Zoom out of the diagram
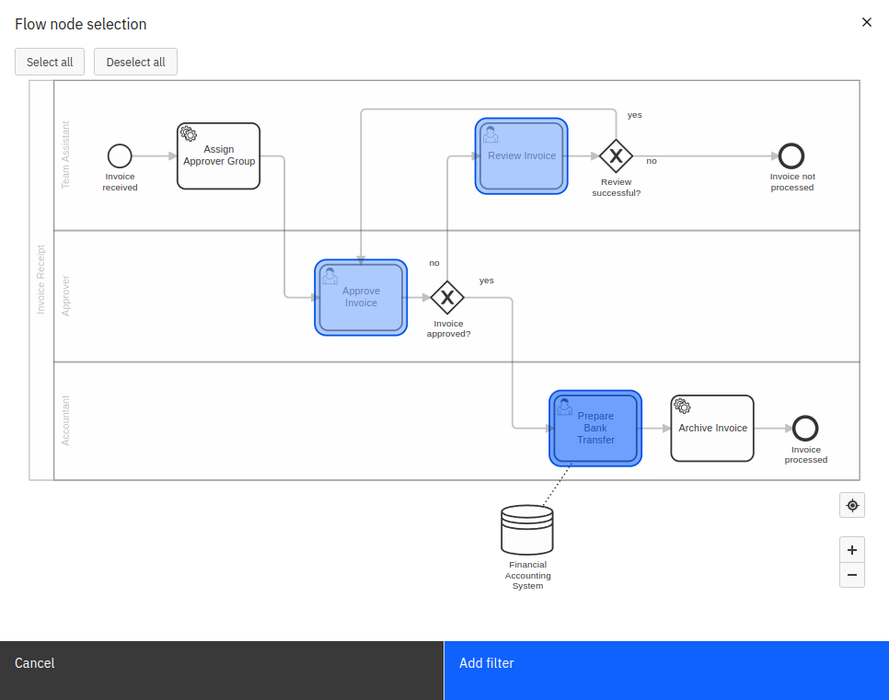The height and width of the screenshot is (700, 889). (851, 575)
